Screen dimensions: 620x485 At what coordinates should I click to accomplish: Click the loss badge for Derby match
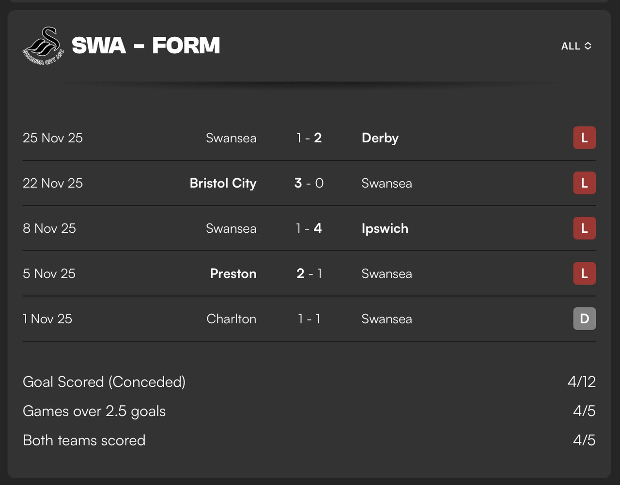[584, 138]
